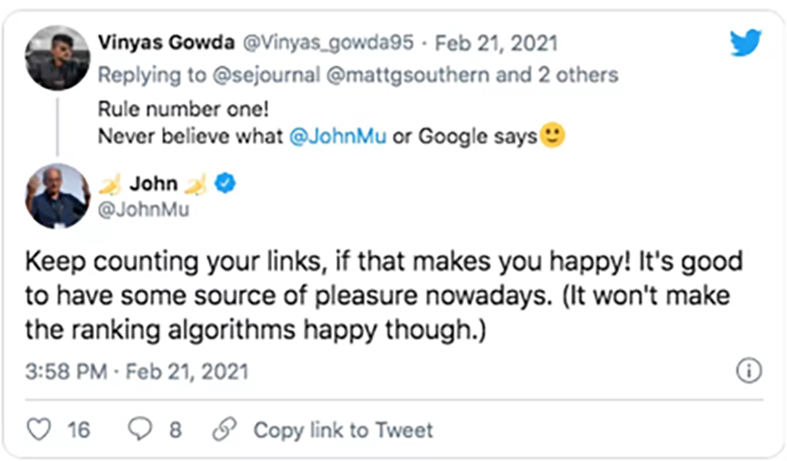Click the Feb 21, 2021 reply date
Viewport: 787px width, 461px height.
click(x=496, y=43)
